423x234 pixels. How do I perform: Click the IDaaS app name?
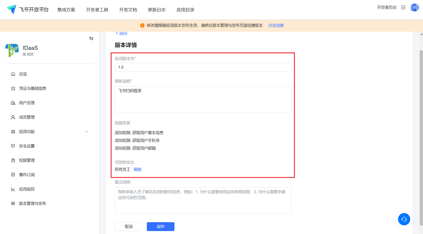click(30, 48)
